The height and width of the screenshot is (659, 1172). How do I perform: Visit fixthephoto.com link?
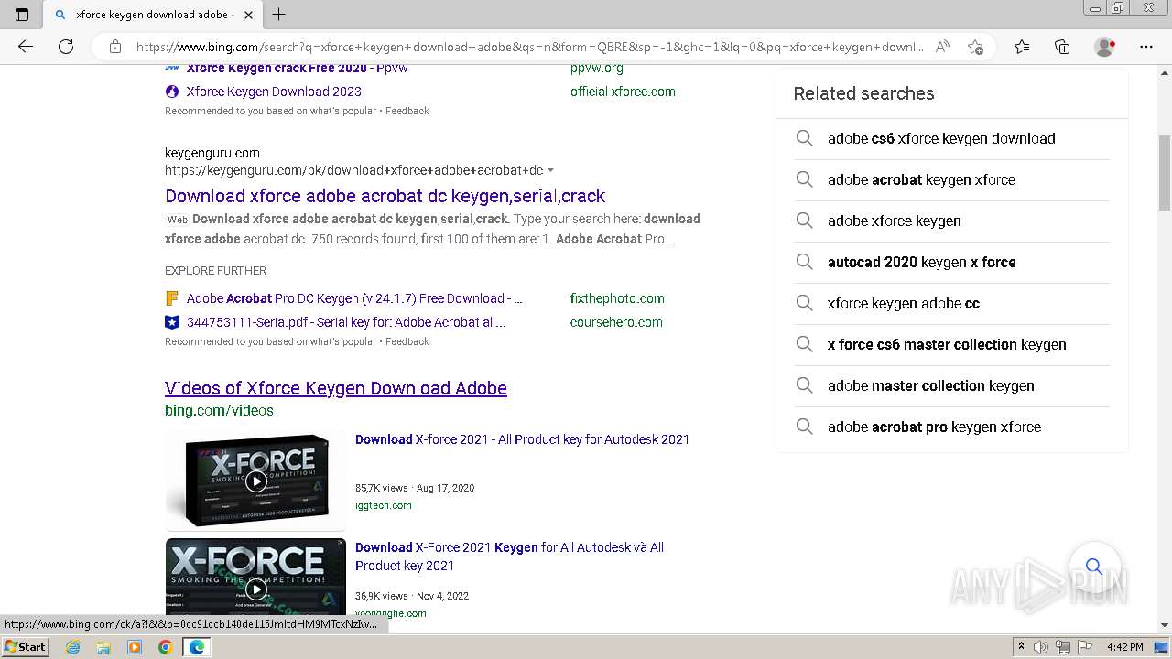tap(617, 298)
